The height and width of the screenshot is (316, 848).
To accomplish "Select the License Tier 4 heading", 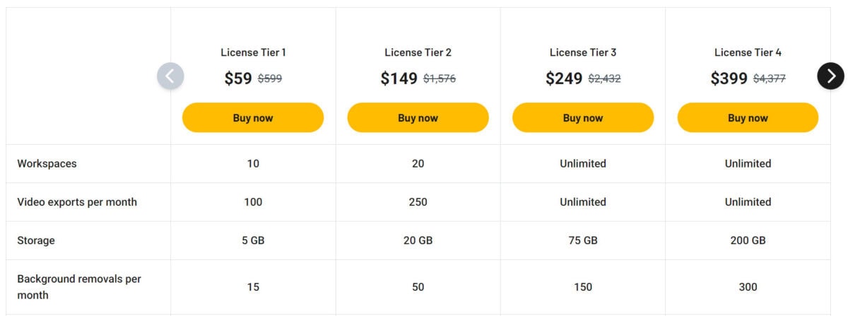I will pos(748,52).
